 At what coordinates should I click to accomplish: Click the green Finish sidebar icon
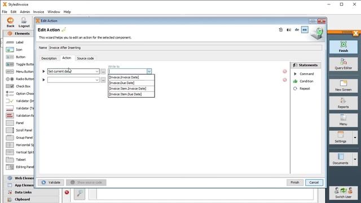click(x=344, y=47)
